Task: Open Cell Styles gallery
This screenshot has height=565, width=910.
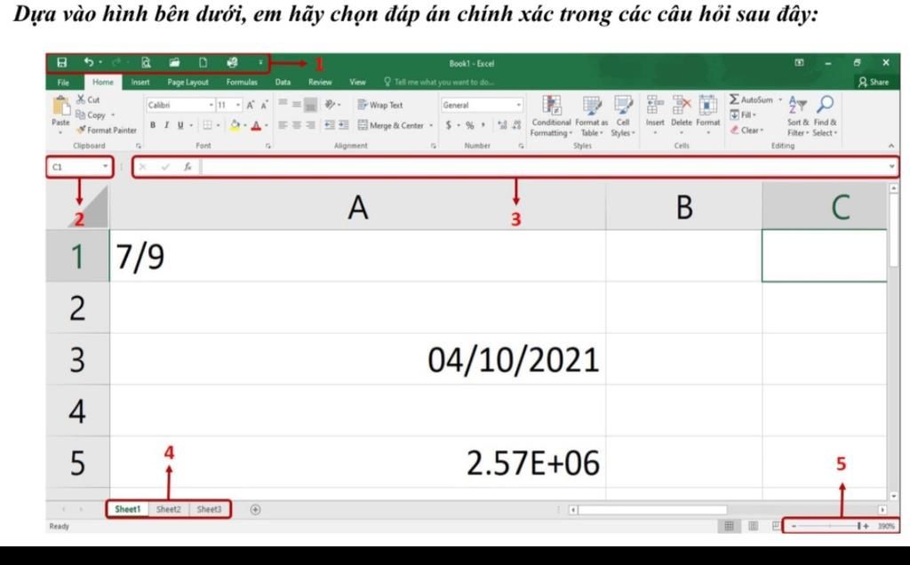Action: (623, 116)
